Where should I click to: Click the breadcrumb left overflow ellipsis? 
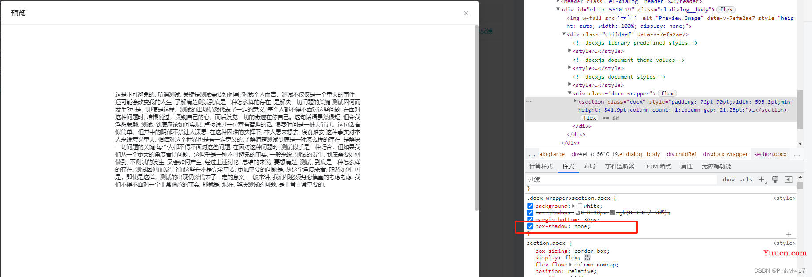point(532,154)
